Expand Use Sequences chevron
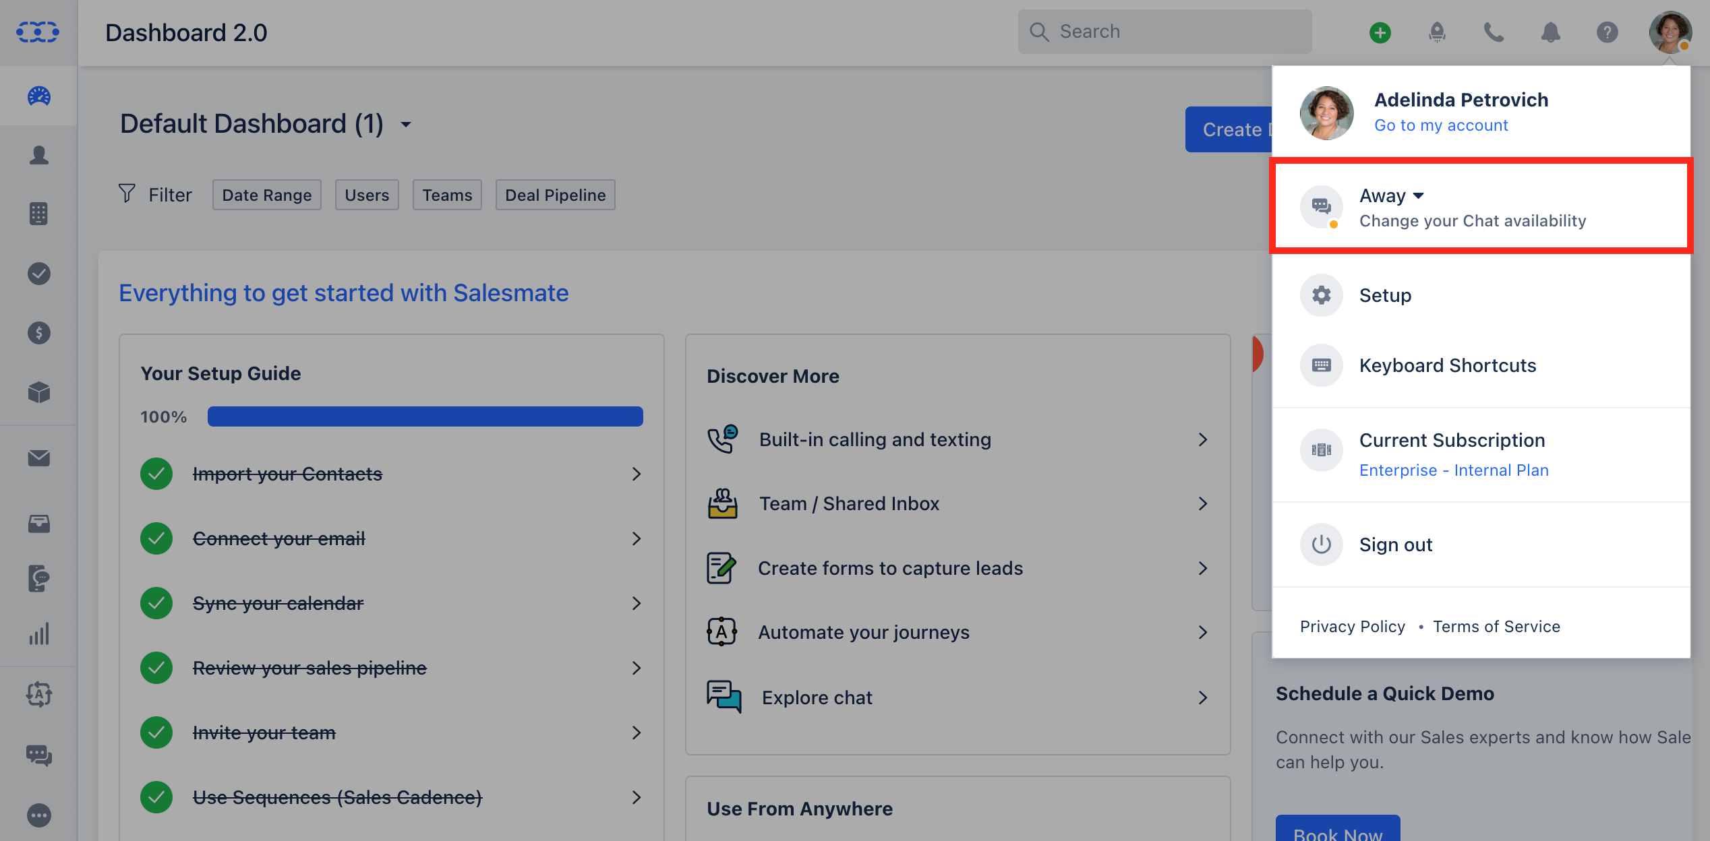Viewport: 1710px width, 841px height. point(636,797)
